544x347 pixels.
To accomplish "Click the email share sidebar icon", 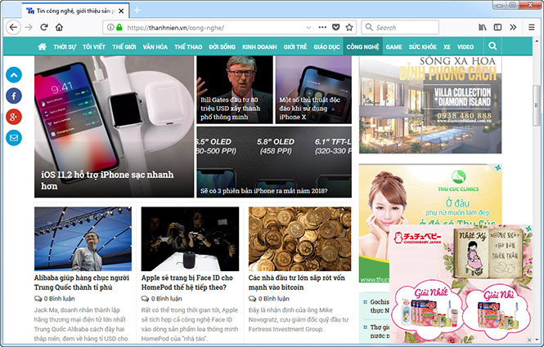I will (x=13, y=137).
